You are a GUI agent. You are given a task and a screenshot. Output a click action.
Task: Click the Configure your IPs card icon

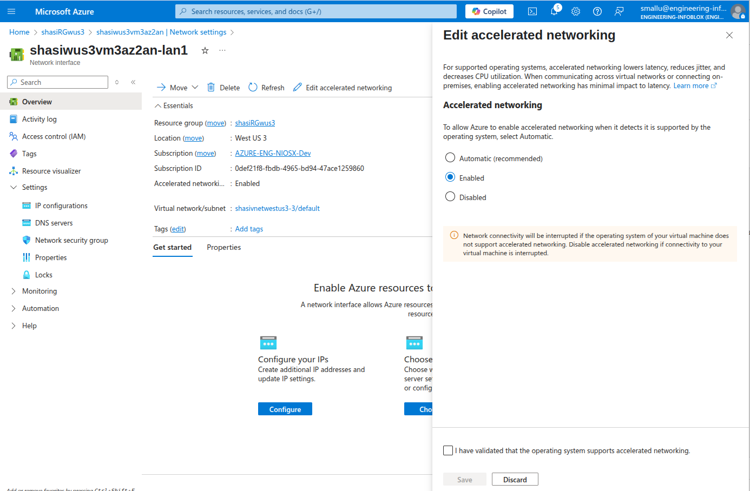coord(268,343)
